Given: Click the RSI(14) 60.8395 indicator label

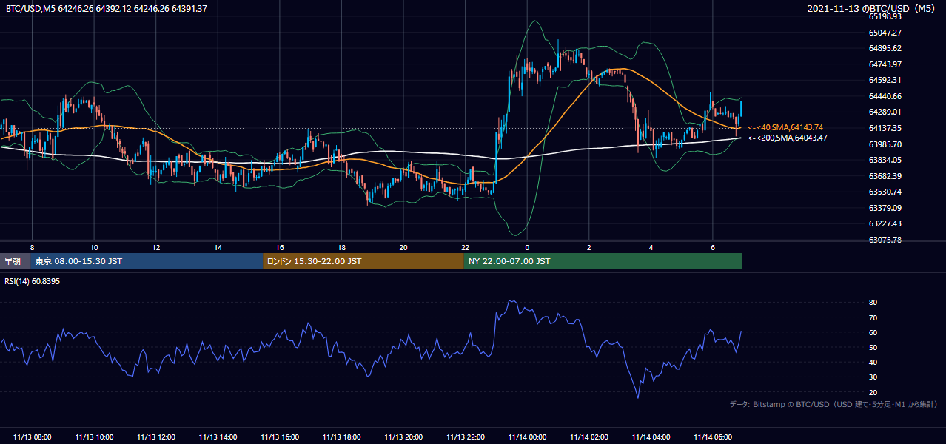Looking at the screenshot, I should (33, 281).
